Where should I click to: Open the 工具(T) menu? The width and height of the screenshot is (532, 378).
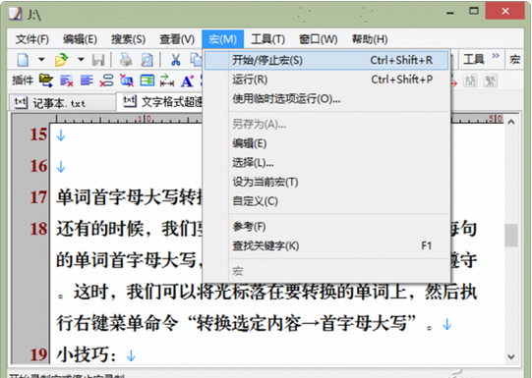[x=267, y=39]
